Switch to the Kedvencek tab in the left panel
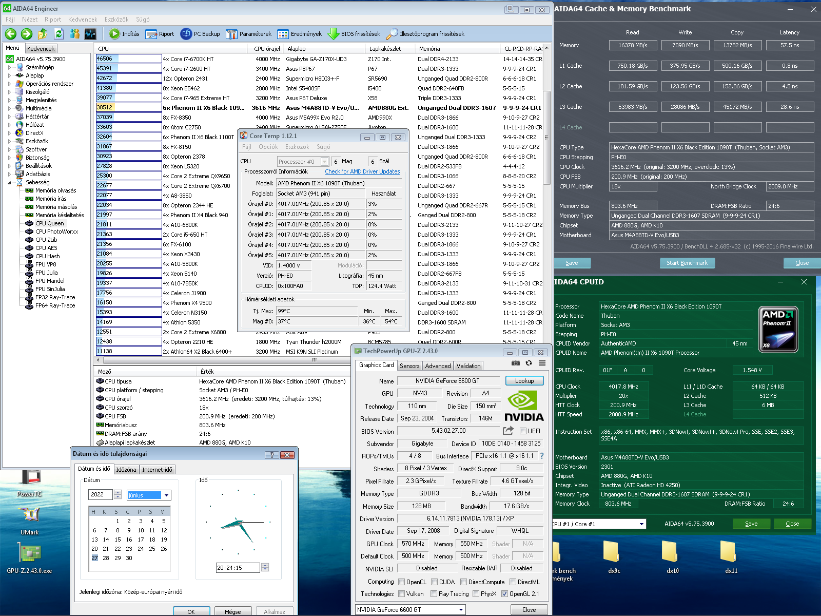Image resolution: width=821 pixels, height=616 pixels. (x=41, y=49)
